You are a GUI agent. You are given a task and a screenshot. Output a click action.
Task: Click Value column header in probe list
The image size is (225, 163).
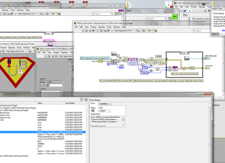pyautogui.click(x=51, y=103)
